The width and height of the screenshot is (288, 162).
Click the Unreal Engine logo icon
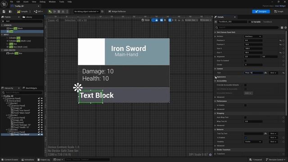click(x=4, y=4)
